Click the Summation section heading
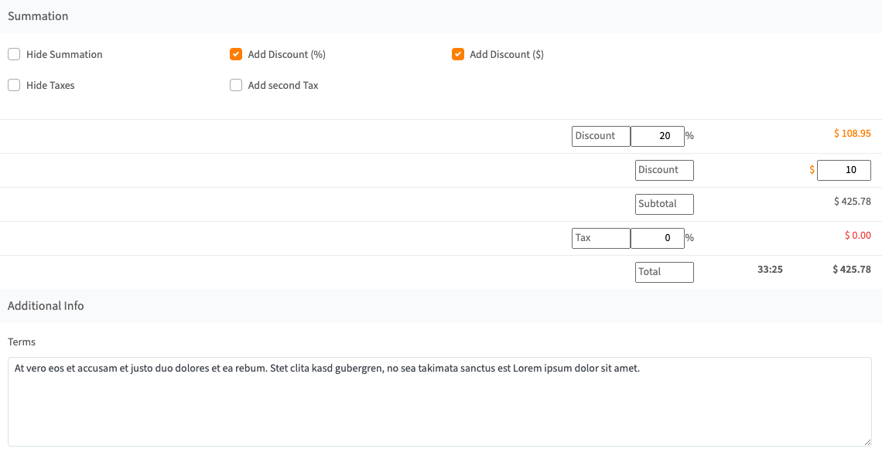This screenshot has height=469, width=882. [x=38, y=16]
